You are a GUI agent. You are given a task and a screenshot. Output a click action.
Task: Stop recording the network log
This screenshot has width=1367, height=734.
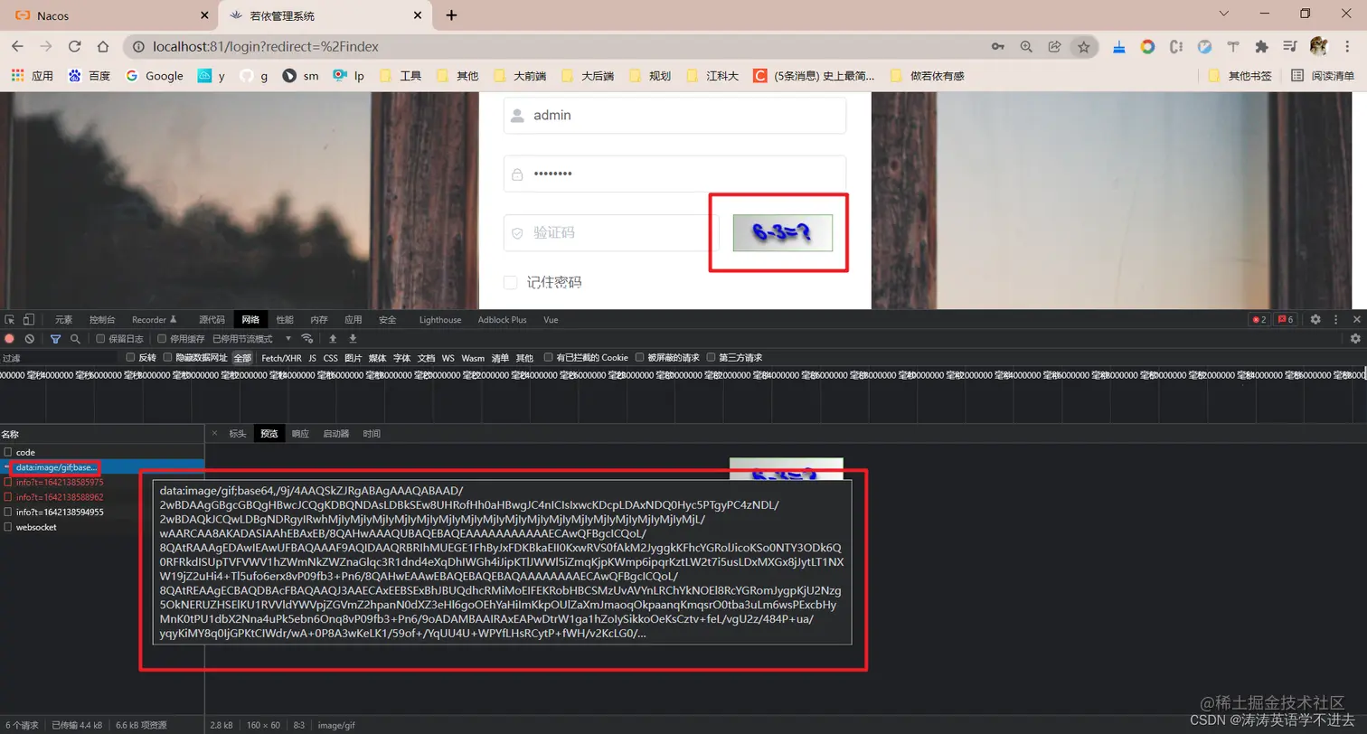(10, 338)
